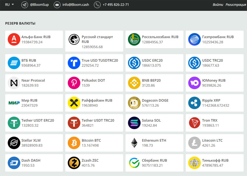Screen dimensions: 247x176
Task: Open the Tether USDT TRC20 reserve card
Action: (x=94, y=123)
